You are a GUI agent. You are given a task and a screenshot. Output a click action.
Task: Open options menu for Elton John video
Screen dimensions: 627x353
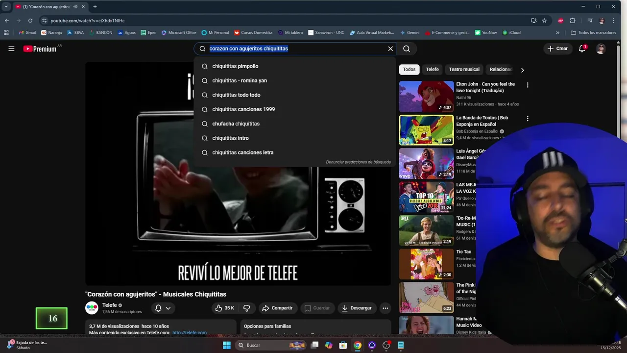[x=528, y=85]
